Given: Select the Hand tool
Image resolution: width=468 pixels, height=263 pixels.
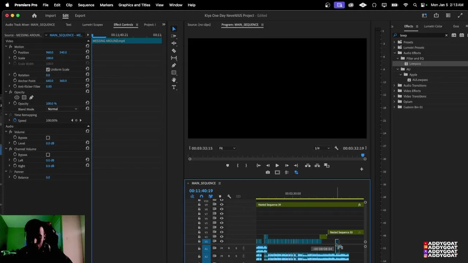Looking at the screenshot, I should [174, 80].
